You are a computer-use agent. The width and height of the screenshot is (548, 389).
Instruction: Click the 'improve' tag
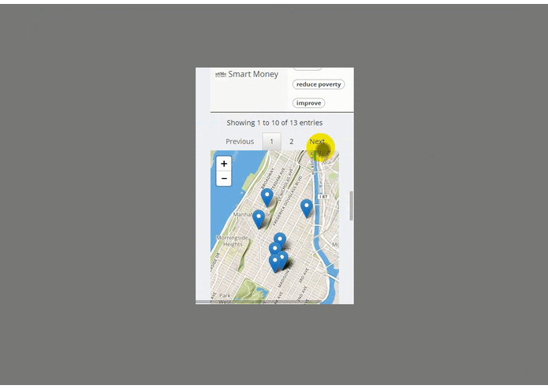pyautogui.click(x=308, y=103)
